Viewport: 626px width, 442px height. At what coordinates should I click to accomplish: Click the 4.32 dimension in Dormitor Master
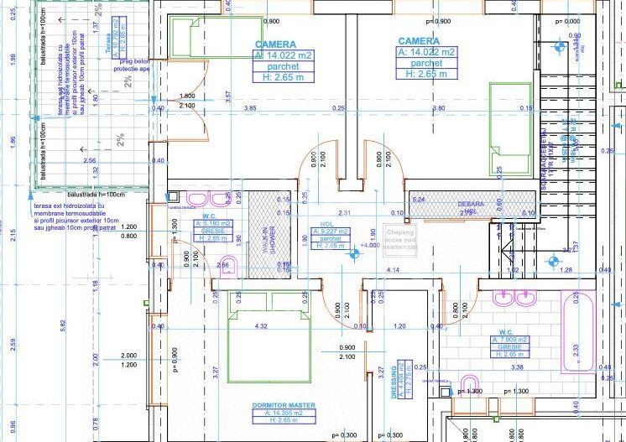tap(261, 326)
